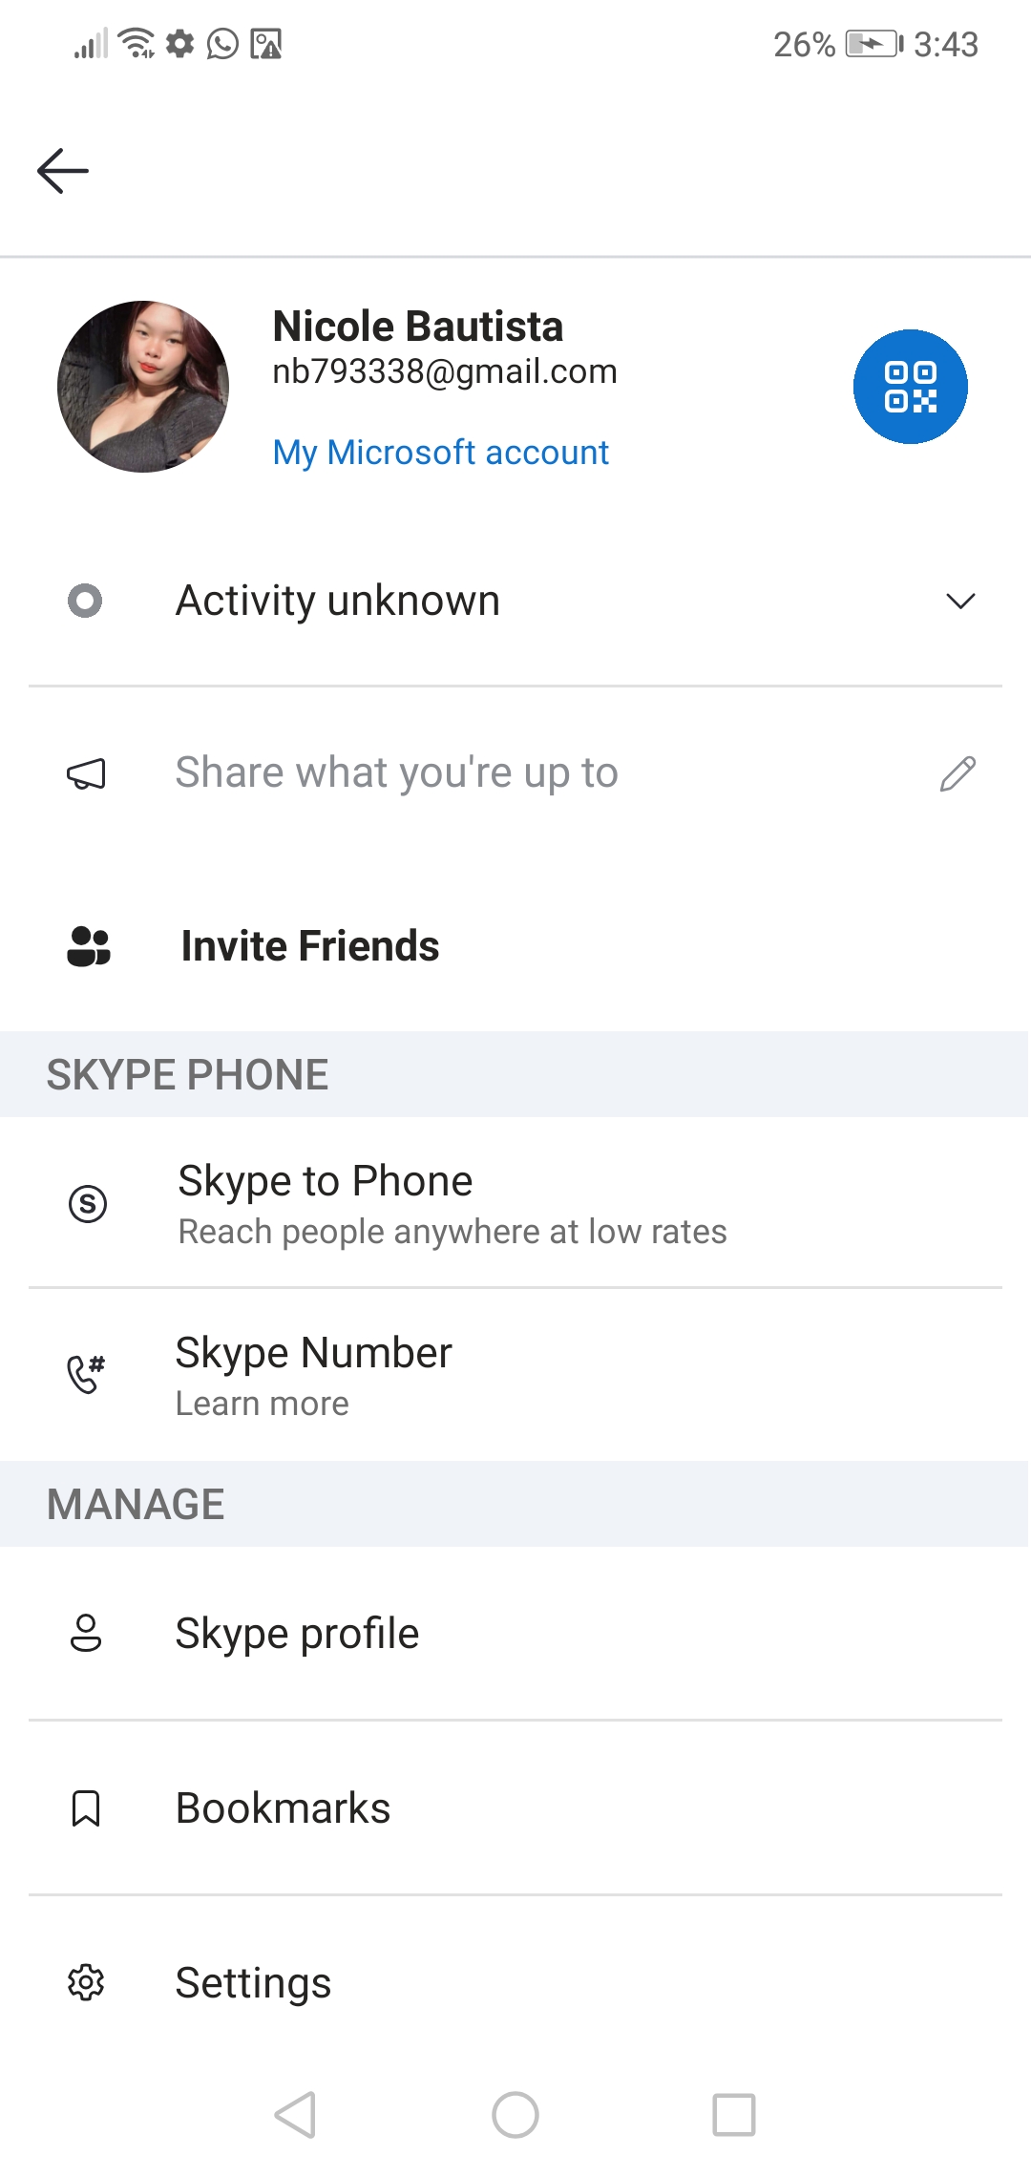Tap Nicole Bautista's profile picture
1031x2177 pixels.
pyautogui.click(x=143, y=387)
